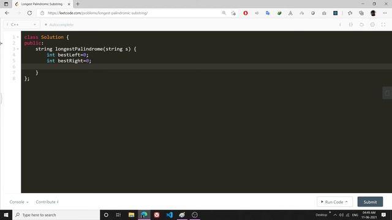Open the camera screenshot extension
Image resolution: width=392 pixels, height=220 pixels.
point(324,13)
